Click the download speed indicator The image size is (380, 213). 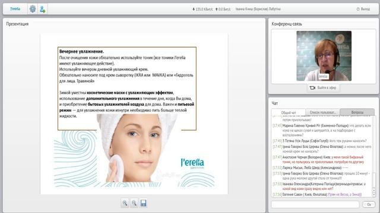[x=202, y=9]
